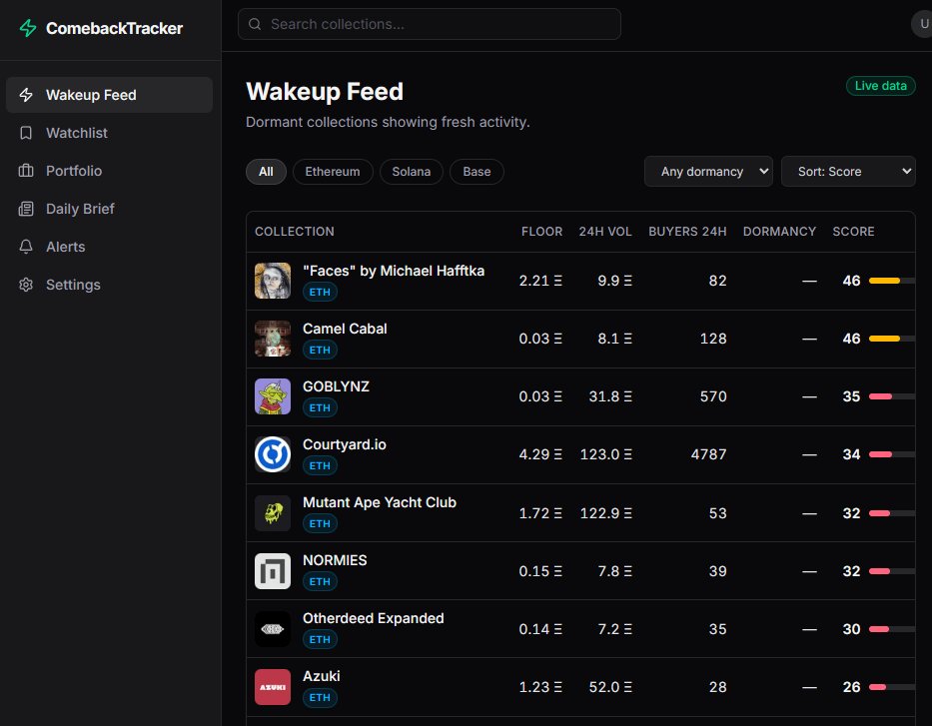Click the 4787 buyers value for Courtyard.io
Viewport: 932px width, 726px height.
708,454
